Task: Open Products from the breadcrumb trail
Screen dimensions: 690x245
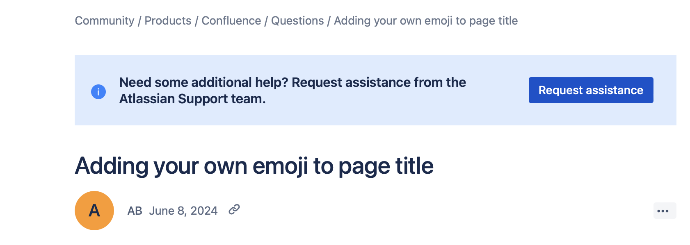Action: tap(168, 20)
